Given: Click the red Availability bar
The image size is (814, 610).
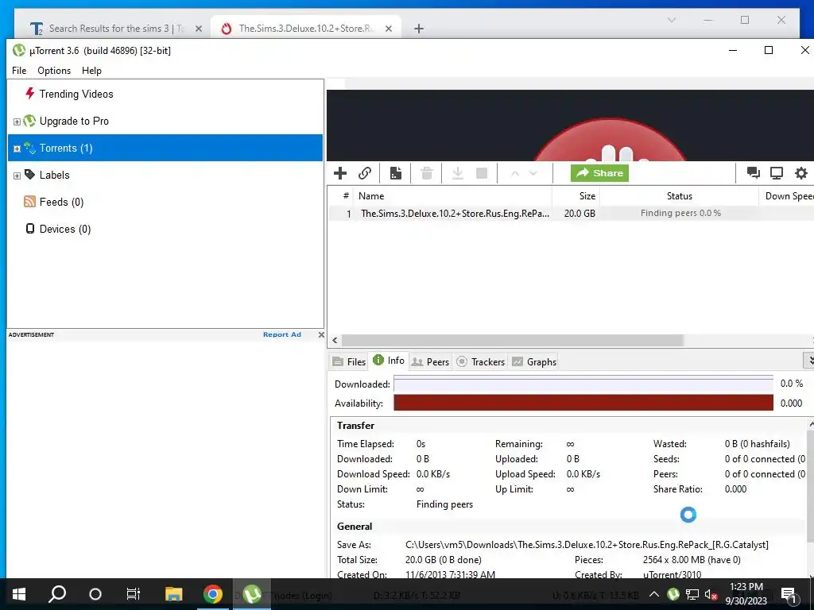Looking at the screenshot, I should [x=583, y=403].
